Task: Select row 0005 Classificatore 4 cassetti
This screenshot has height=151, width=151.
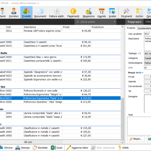Action: coord(60,136)
